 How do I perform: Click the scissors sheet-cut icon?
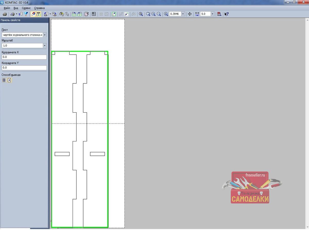pos(87,14)
